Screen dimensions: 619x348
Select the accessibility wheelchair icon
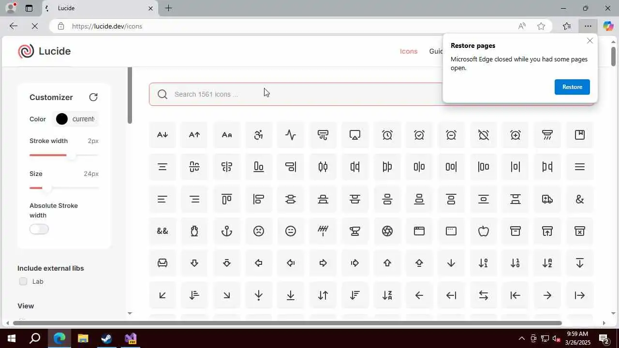click(x=259, y=135)
